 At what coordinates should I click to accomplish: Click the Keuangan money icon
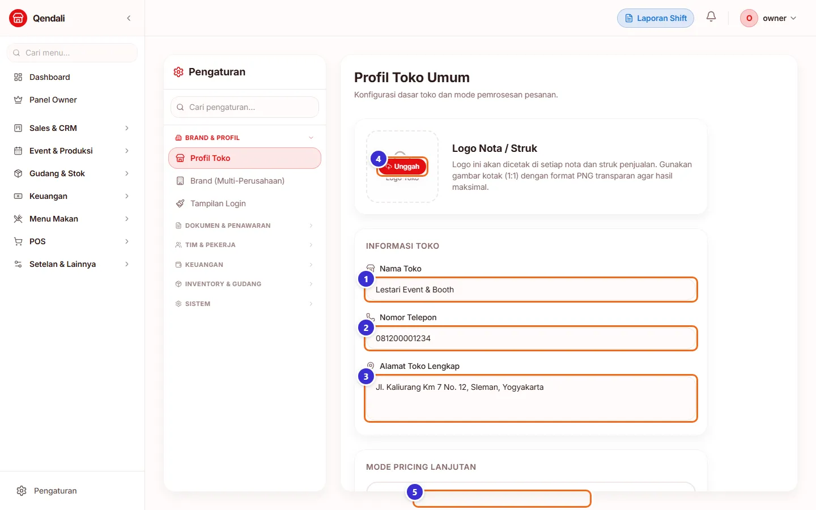click(x=18, y=196)
